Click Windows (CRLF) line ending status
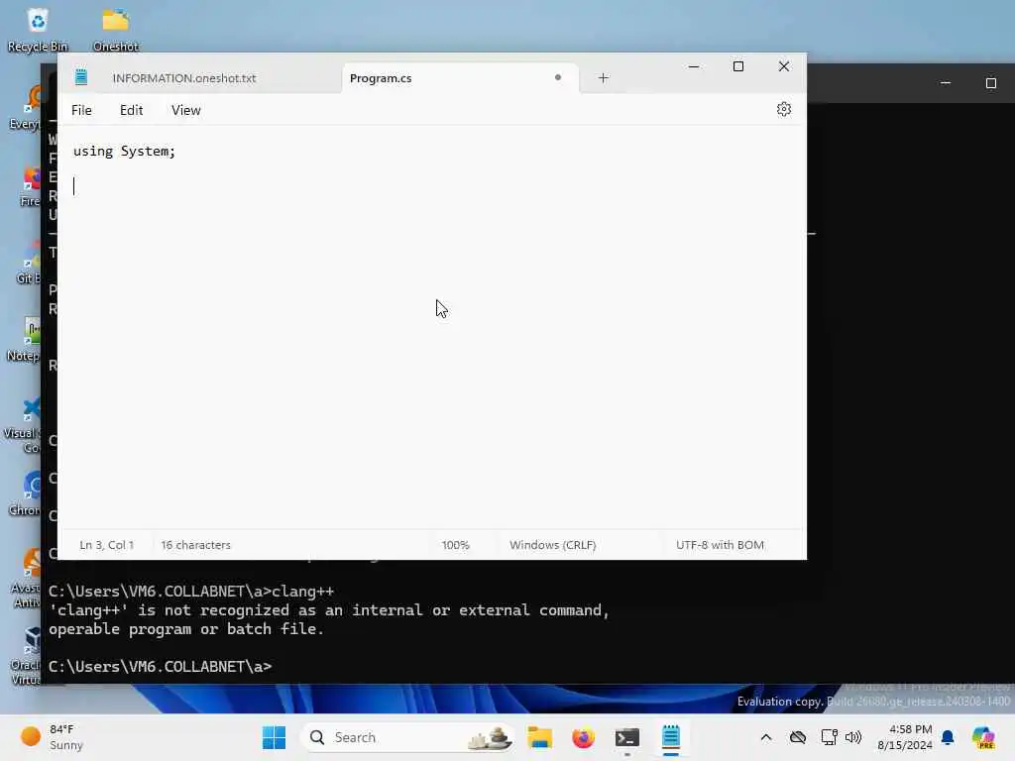The height and width of the screenshot is (761, 1015). click(x=553, y=545)
